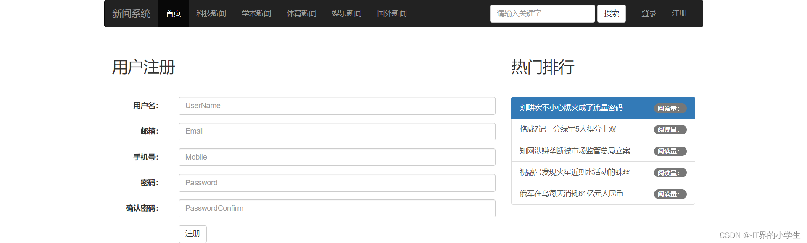Viewport: 807px width, 243px height.
Task: Click 注册 link in navbar
Action: click(679, 14)
